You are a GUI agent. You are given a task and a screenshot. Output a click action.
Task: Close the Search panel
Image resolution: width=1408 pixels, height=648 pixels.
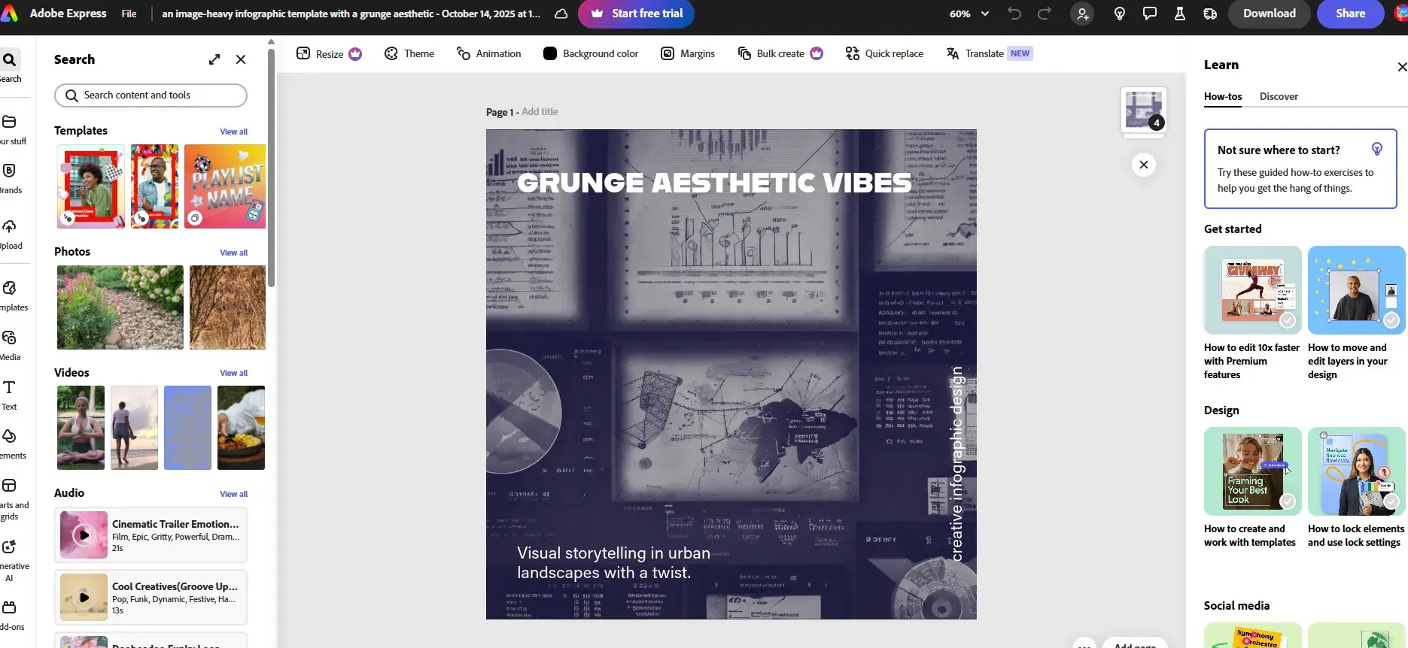coord(241,59)
